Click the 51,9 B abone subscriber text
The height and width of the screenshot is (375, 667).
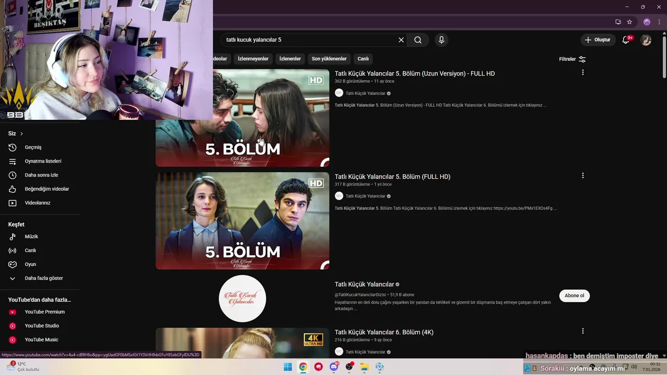coord(402,295)
